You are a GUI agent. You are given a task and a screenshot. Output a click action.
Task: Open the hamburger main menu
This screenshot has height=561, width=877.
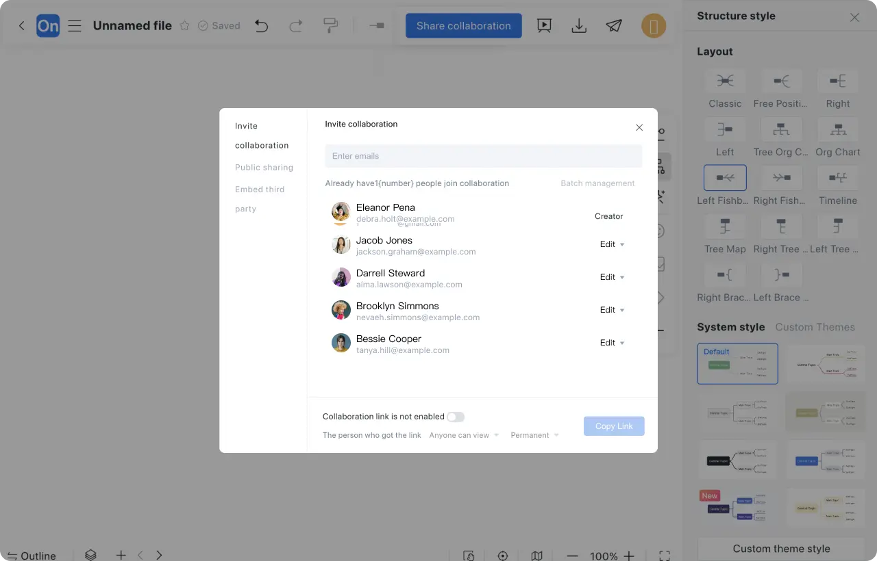click(75, 26)
